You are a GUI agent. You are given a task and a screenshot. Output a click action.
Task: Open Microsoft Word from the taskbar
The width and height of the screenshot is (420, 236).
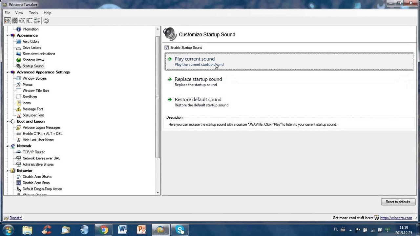click(x=122, y=230)
